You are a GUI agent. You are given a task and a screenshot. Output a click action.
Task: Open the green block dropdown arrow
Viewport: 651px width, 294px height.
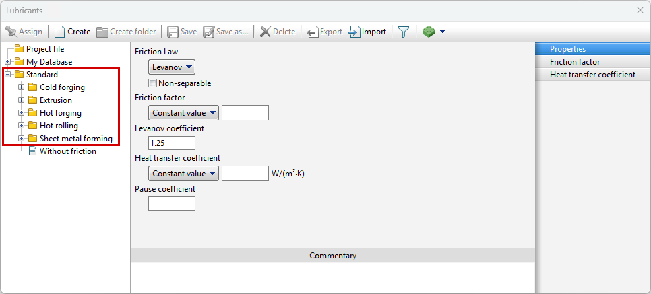click(442, 32)
